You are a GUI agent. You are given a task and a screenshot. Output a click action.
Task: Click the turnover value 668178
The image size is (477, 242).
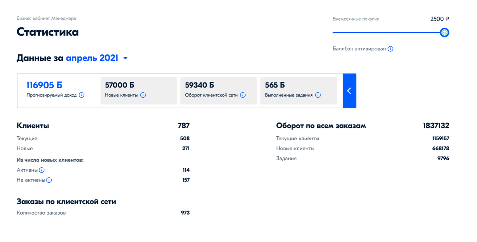click(441, 149)
